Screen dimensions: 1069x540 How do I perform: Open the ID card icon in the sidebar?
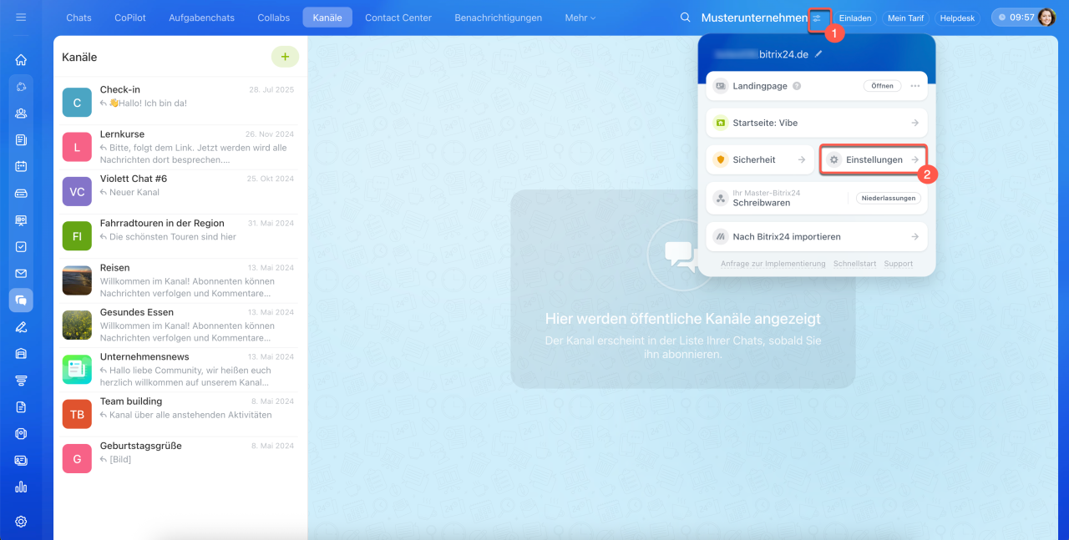point(21,460)
